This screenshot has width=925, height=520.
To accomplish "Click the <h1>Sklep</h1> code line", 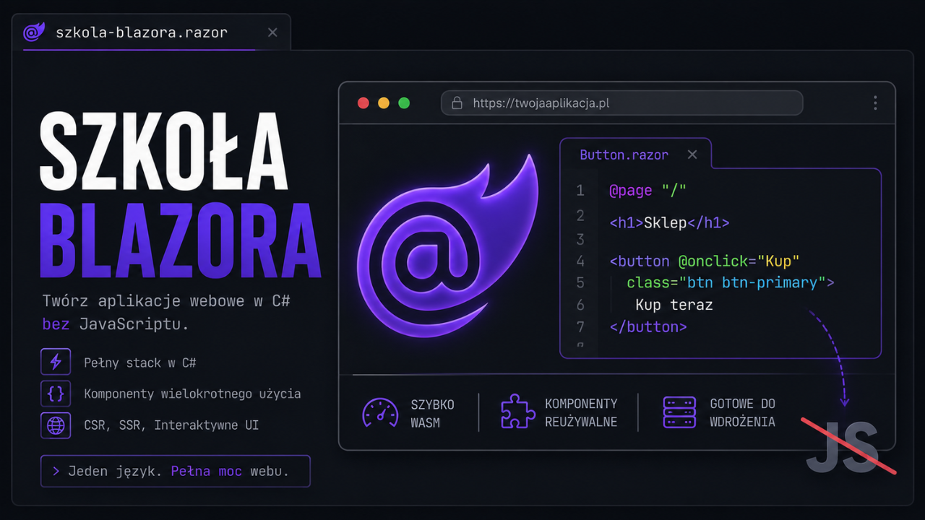I will pos(669,222).
